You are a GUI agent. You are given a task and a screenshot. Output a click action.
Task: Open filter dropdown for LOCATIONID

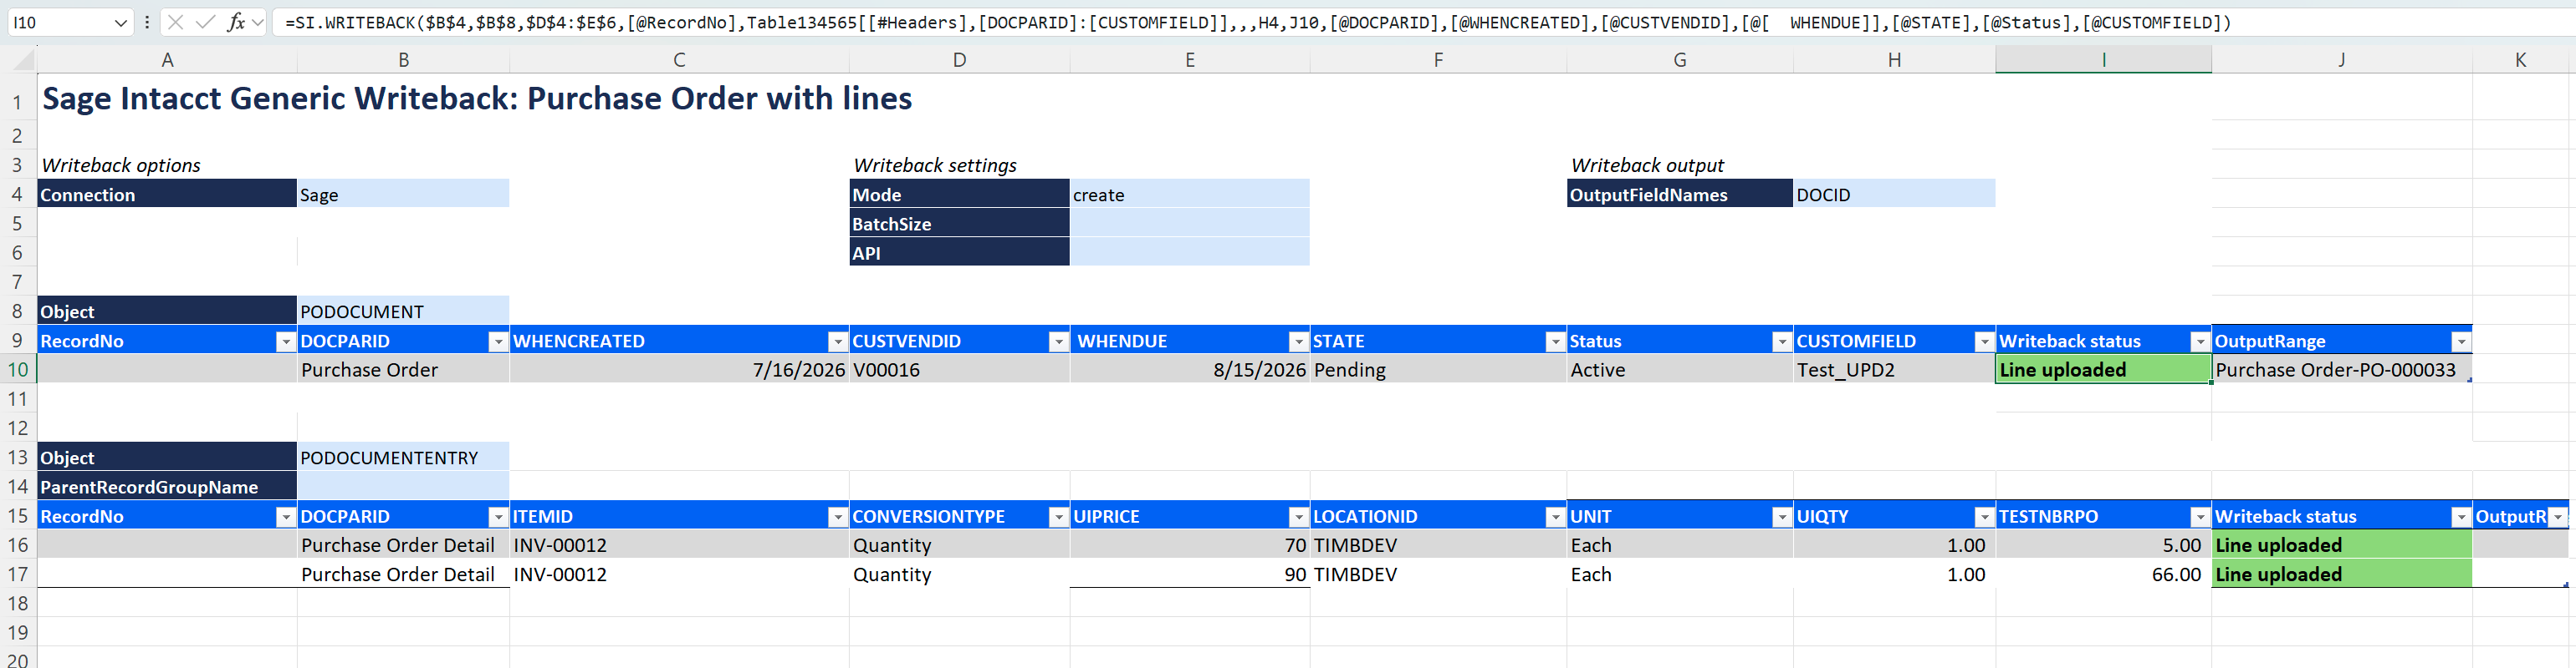click(x=1555, y=516)
